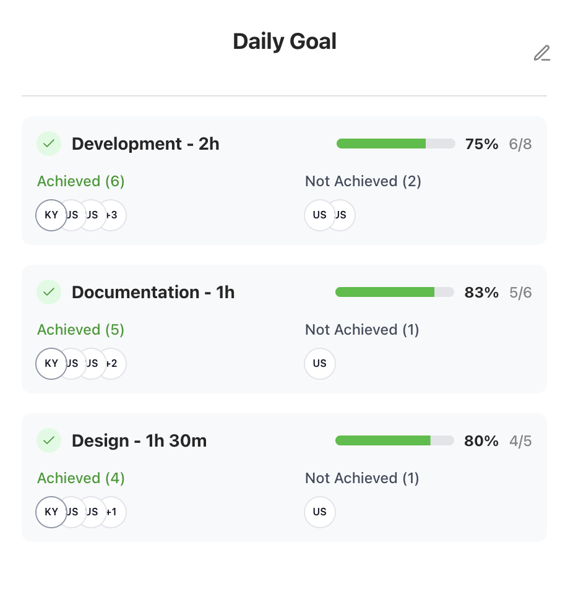Toggle the Documentation goal green checkmark
573x605 pixels.
point(49,291)
